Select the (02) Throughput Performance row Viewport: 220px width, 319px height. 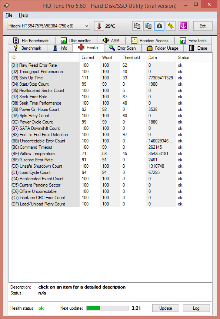click(105, 72)
